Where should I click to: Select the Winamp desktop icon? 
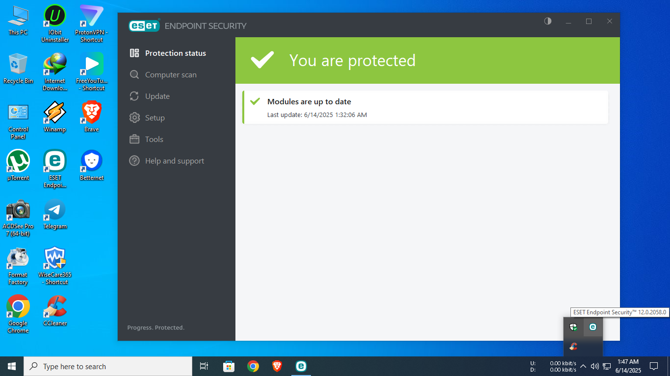click(x=55, y=117)
